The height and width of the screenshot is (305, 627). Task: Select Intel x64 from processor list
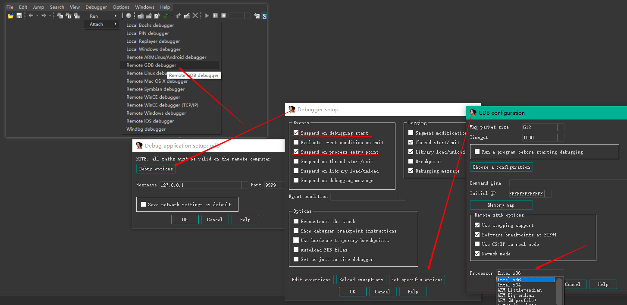tap(509, 285)
